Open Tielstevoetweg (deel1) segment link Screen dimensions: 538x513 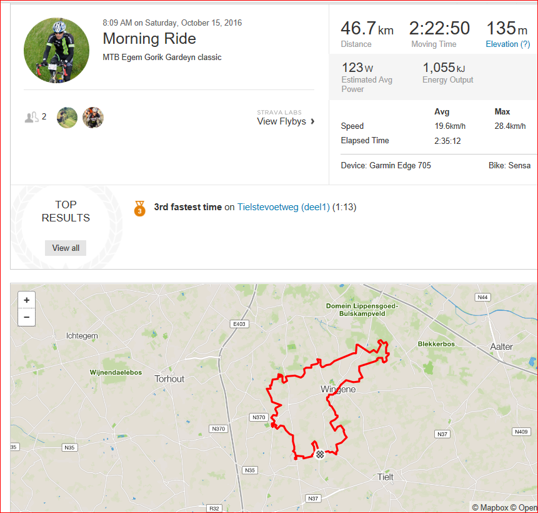click(x=284, y=207)
